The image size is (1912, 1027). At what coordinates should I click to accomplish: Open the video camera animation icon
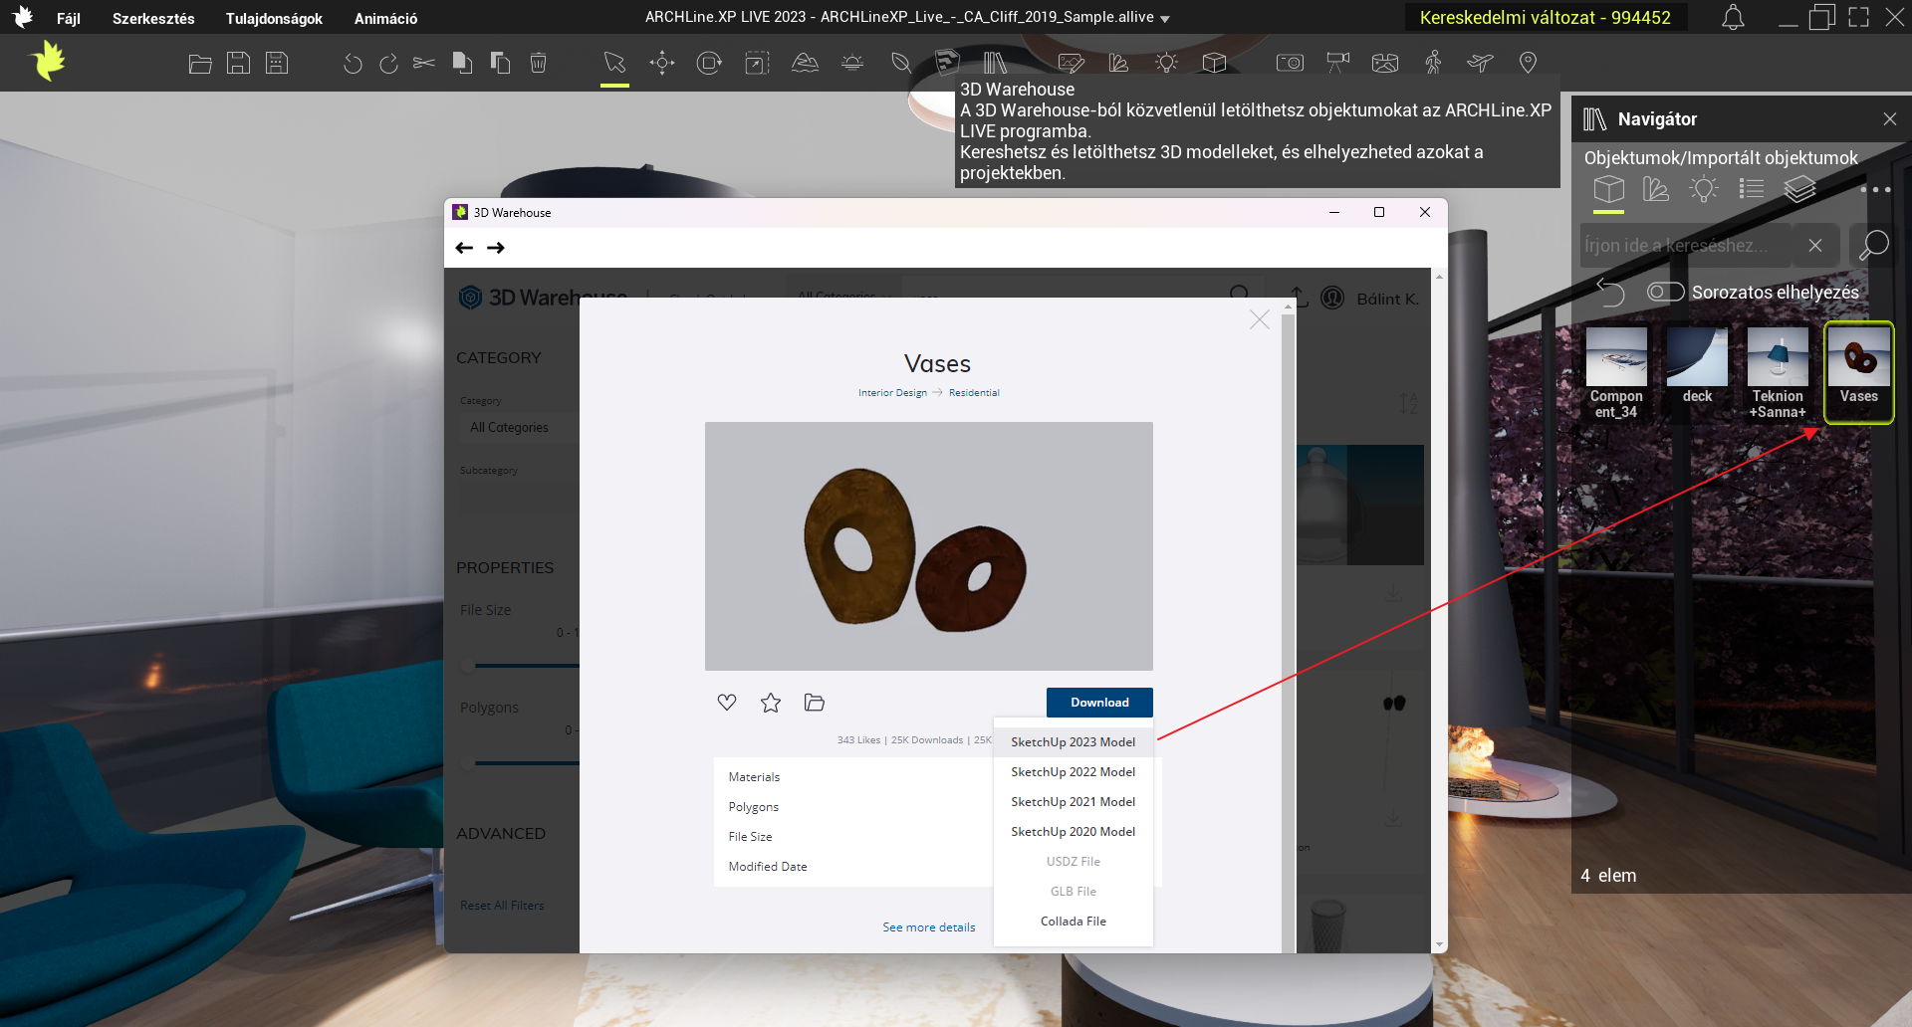tap(1337, 64)
